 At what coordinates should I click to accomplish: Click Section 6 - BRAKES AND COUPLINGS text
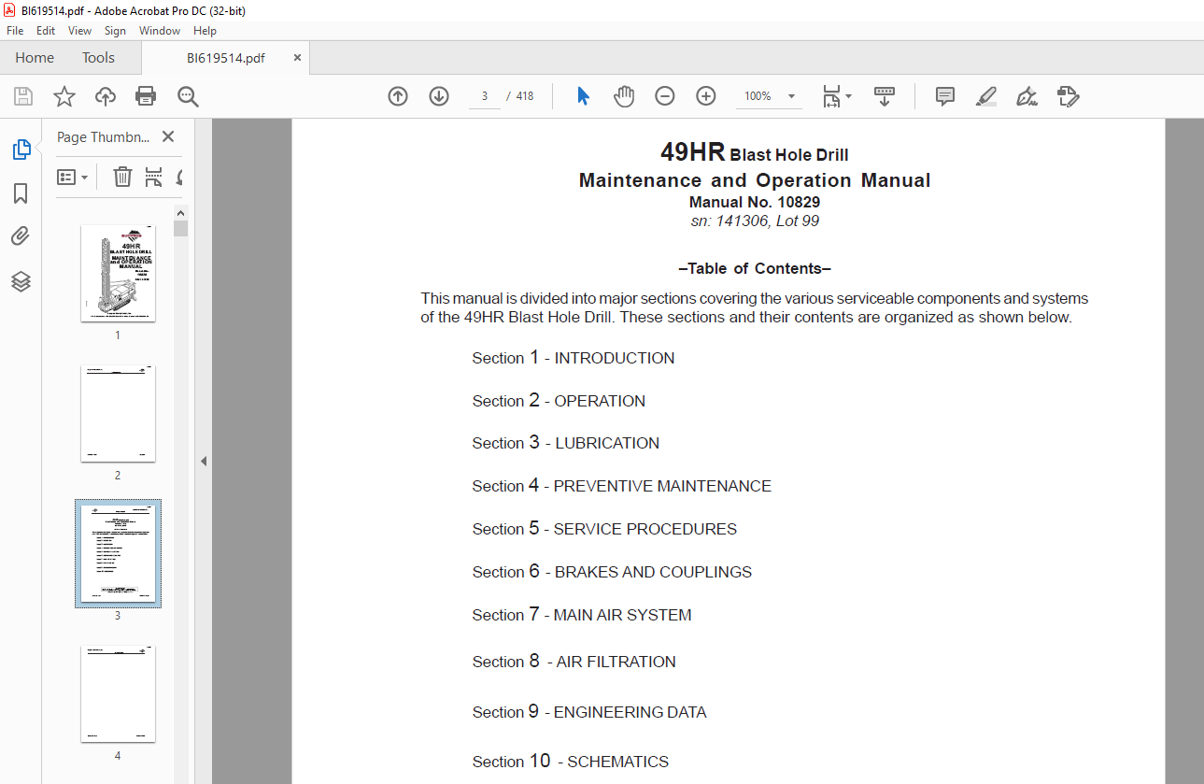pyautogui.click(x=612, y=571)
